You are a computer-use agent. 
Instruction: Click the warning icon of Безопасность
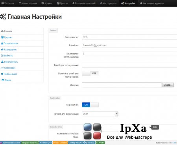2,62
